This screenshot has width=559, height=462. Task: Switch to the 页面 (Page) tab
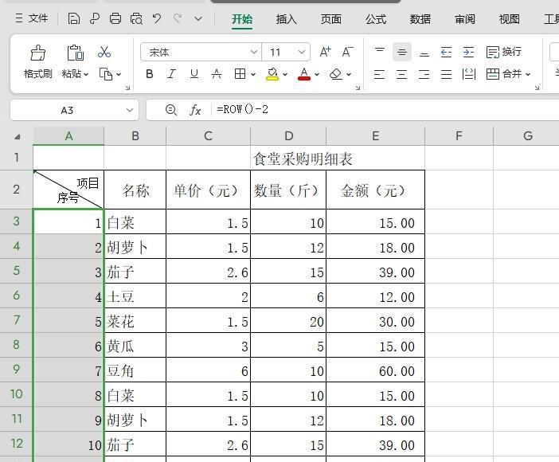[330, 19]
